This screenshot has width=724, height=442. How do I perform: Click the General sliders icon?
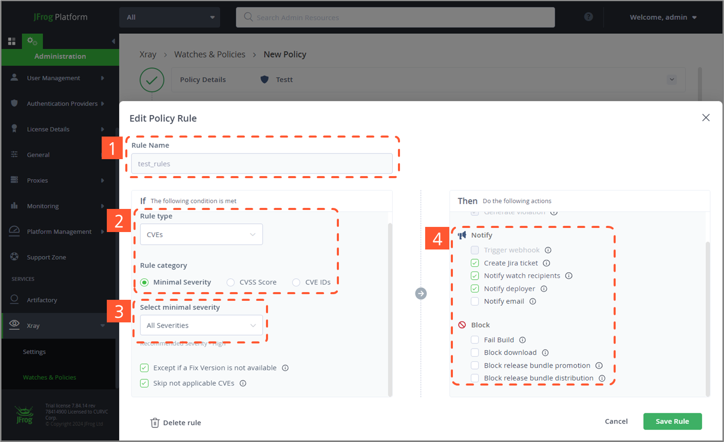[14, 155]
